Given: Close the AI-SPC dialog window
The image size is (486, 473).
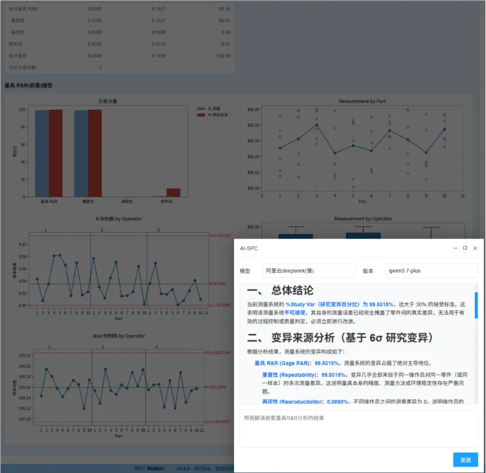Looking at the screenshot, I should (475, 248).
